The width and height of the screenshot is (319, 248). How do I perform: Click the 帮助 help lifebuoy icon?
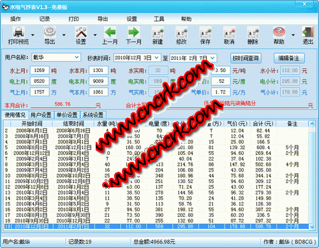coord(279,32)
